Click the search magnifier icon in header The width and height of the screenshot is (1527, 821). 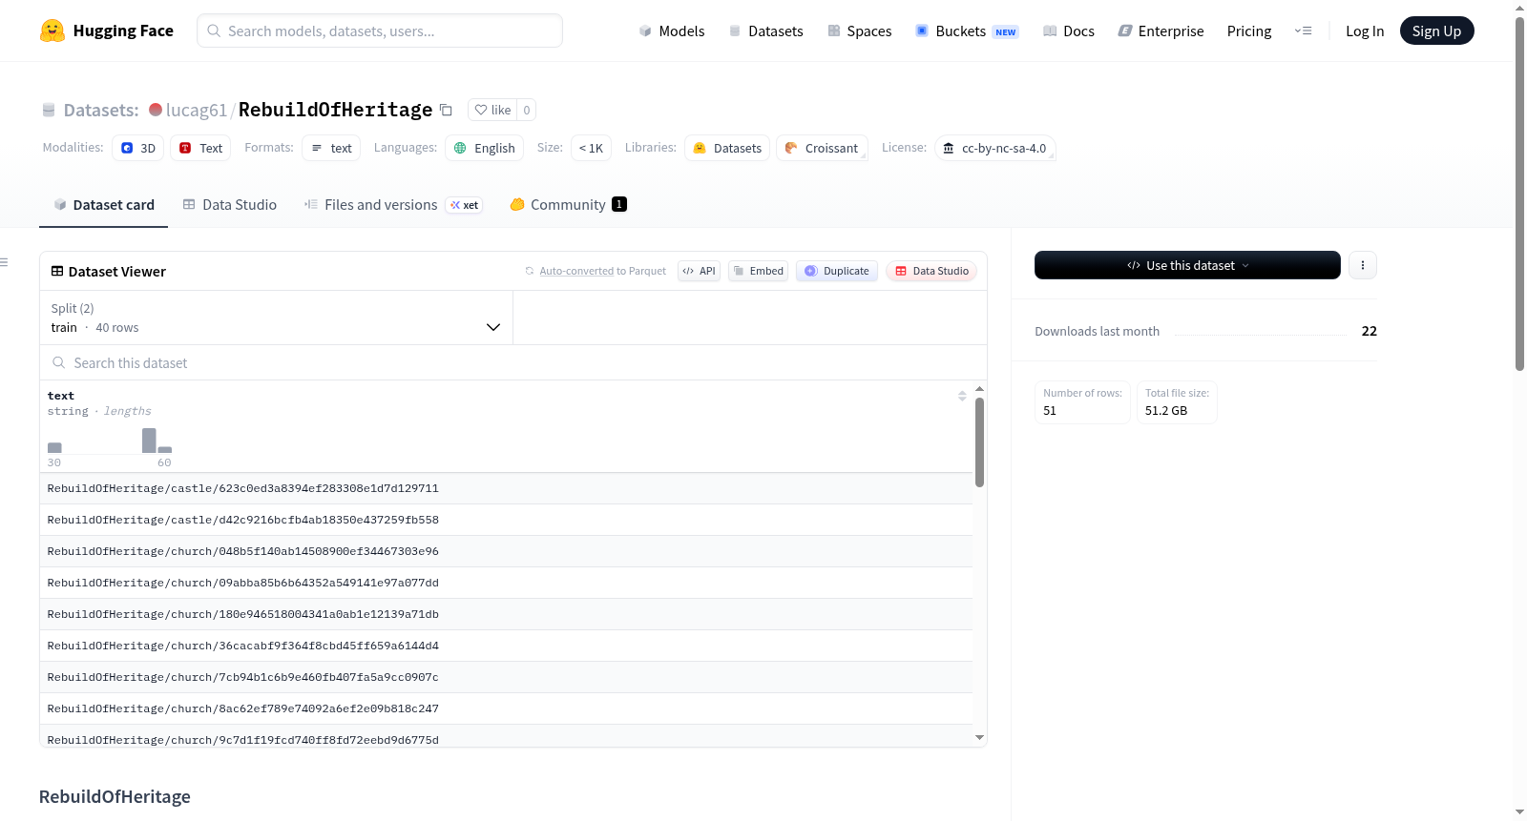(x=214, y=31)
